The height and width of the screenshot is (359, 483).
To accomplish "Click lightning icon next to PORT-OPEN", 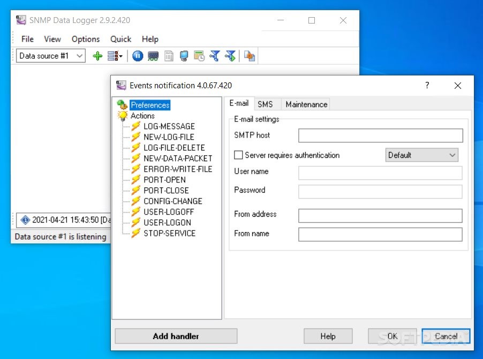I will point(136,180).
